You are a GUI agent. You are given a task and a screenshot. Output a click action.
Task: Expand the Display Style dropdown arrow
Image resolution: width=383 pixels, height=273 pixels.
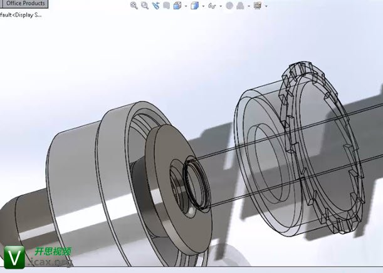[202, 6]
